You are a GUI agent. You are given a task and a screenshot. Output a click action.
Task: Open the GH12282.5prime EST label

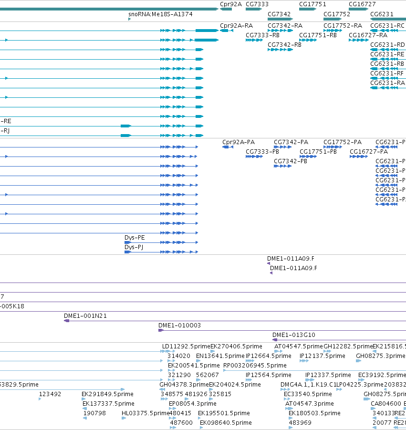tap(348, 346)
